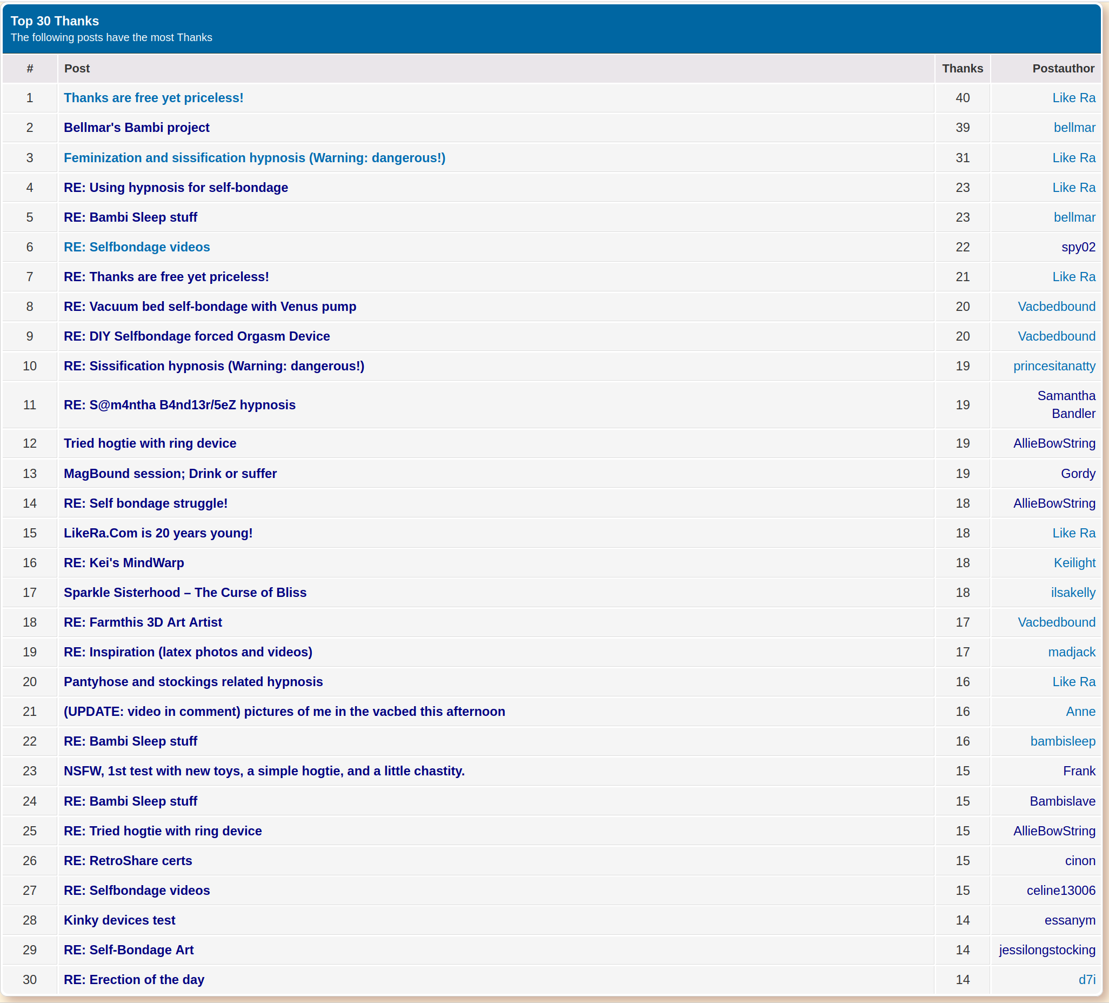Click 'LikeRa.Com is 20 years young!' post

[x=158, y=533]
